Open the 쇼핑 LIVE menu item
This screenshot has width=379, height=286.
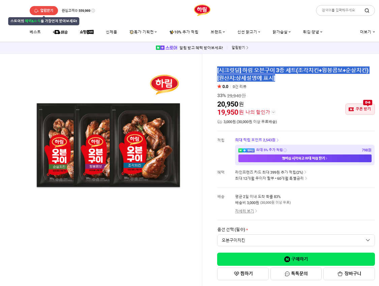point(87,32)
